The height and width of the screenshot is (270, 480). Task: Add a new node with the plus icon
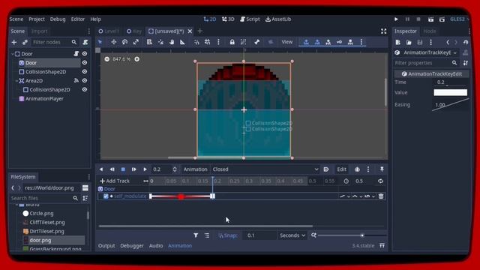point(14,42)
